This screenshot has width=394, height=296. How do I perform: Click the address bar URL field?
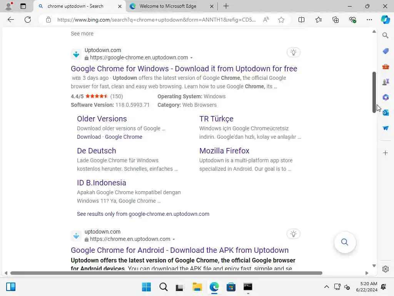tap(156, 20)
